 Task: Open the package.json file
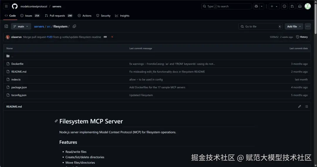tap(19, 87)
